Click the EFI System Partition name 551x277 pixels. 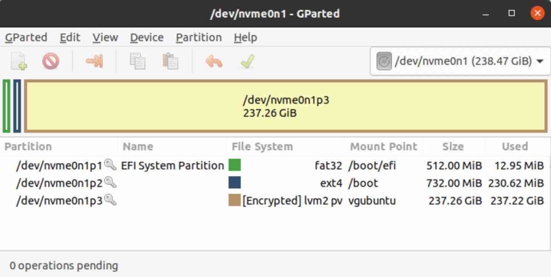click(x=172, y=166)
